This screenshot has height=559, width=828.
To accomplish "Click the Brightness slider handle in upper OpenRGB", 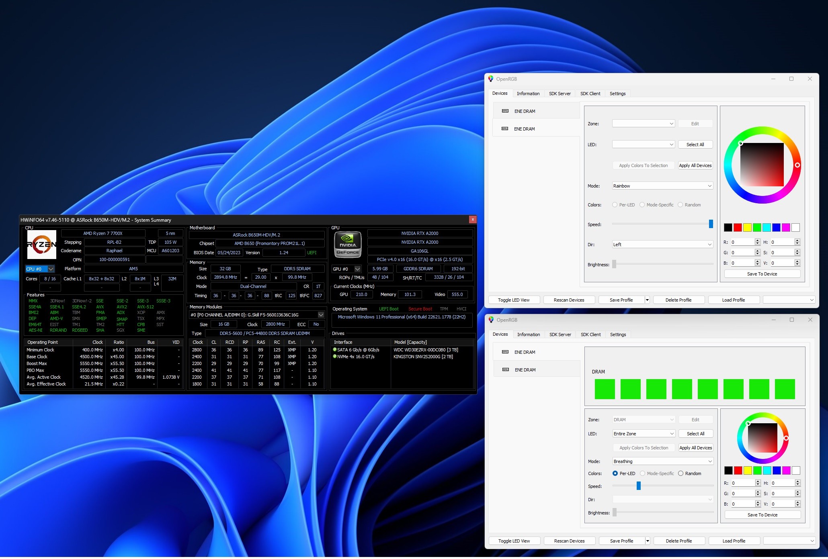I will [x=614, y=264].
